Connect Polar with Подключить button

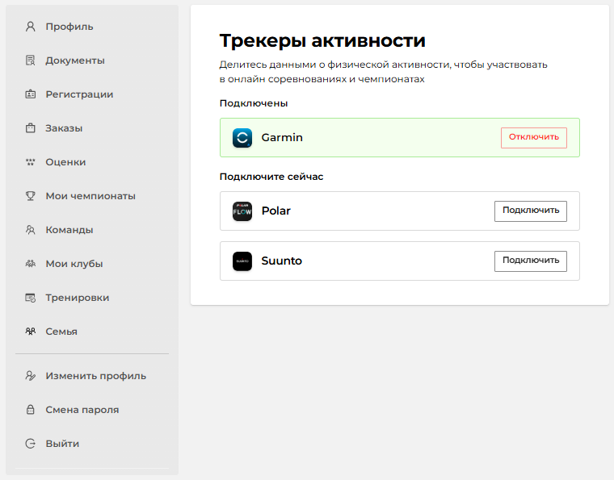point(531,211)
